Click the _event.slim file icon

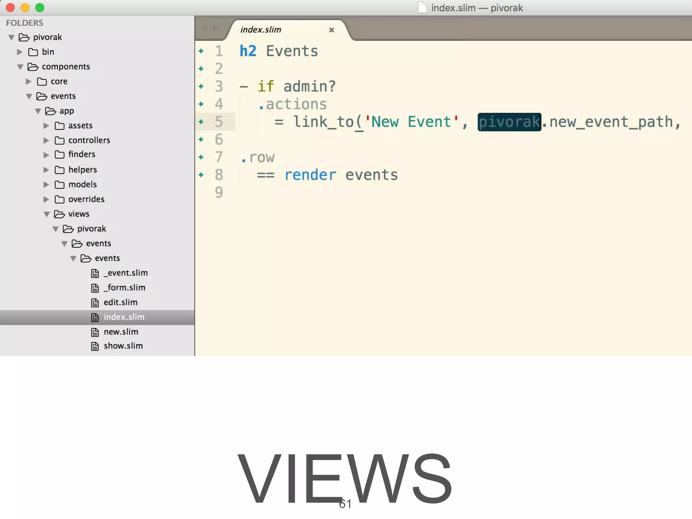point(95,273)
